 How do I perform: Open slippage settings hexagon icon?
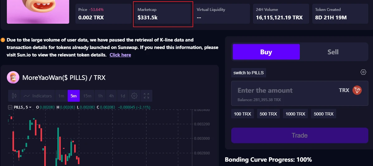[x=363, y=72]
